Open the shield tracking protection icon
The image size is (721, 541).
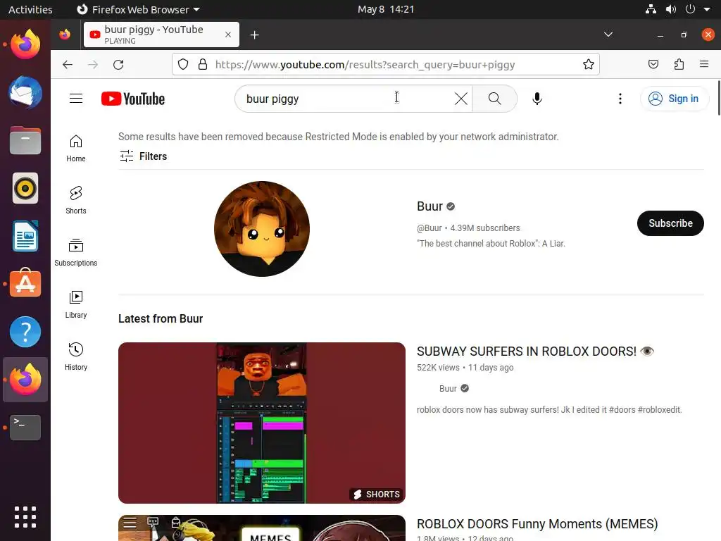coord(183,64)
